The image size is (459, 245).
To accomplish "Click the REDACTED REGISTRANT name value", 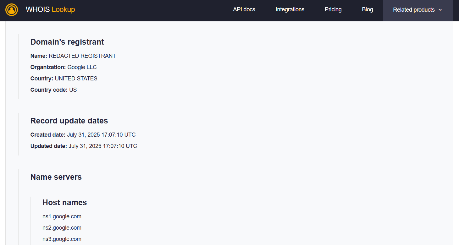I will [82, 56].
